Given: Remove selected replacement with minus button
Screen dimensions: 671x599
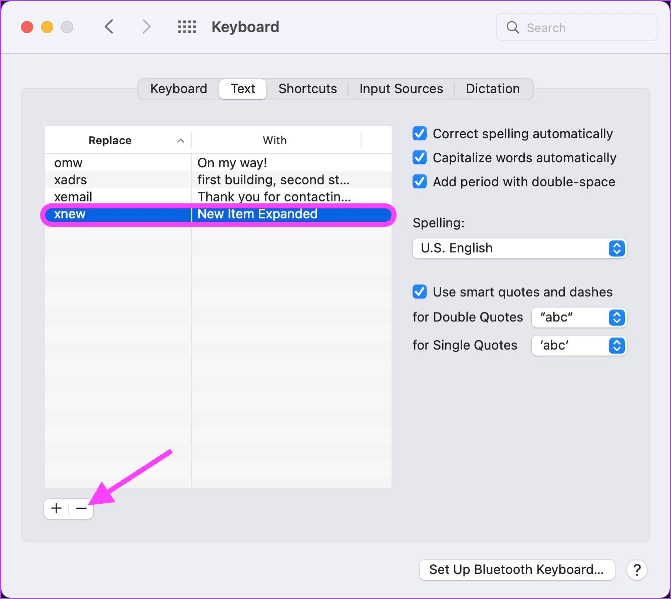Looking at the screenshot, I should click(x=81, y=508).
